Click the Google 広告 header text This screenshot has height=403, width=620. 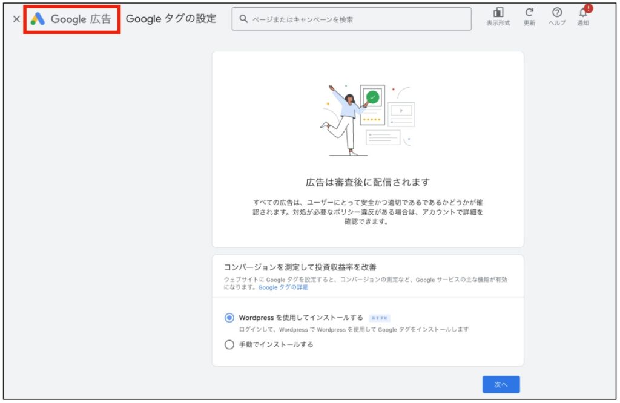pyautogui.click(x=81, y=19)
